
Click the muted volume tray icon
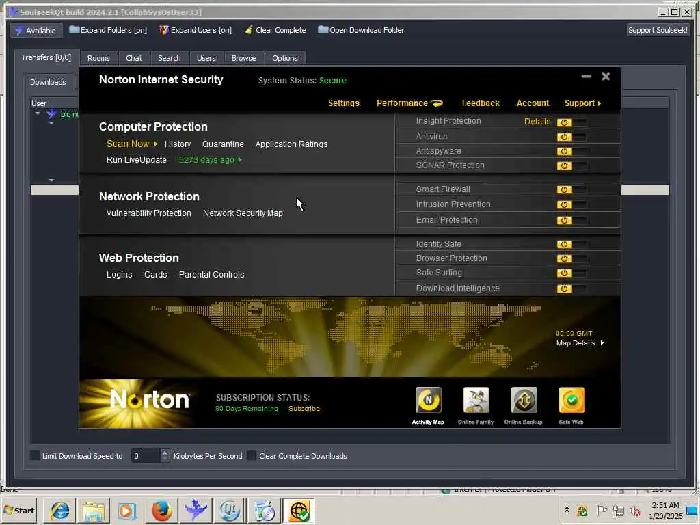click(634, 511)
